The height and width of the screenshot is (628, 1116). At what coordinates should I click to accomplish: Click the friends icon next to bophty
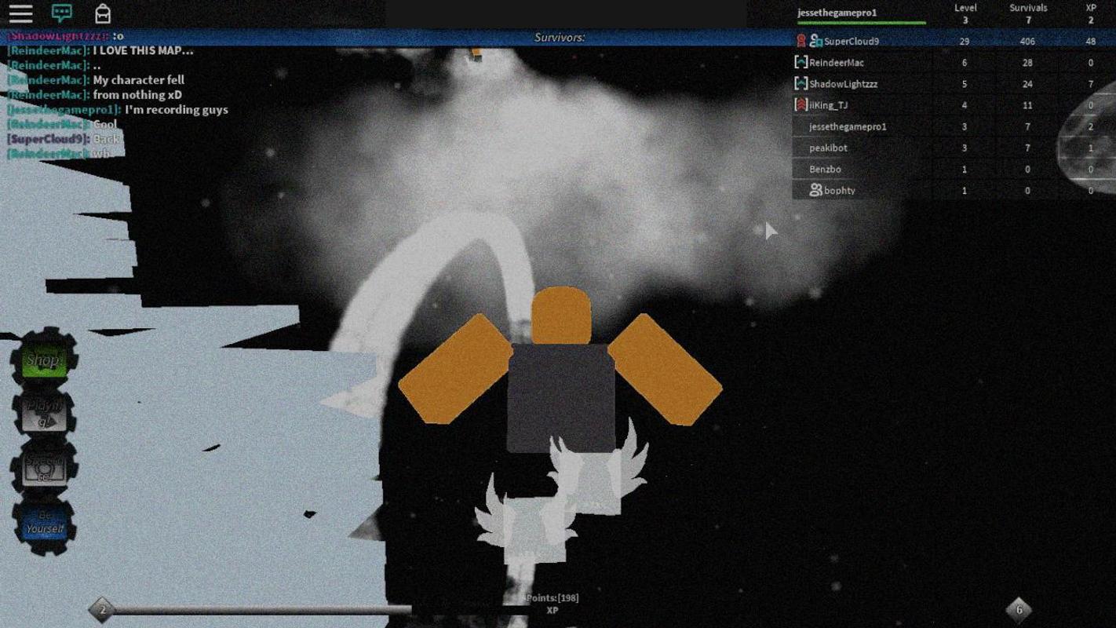816,190
